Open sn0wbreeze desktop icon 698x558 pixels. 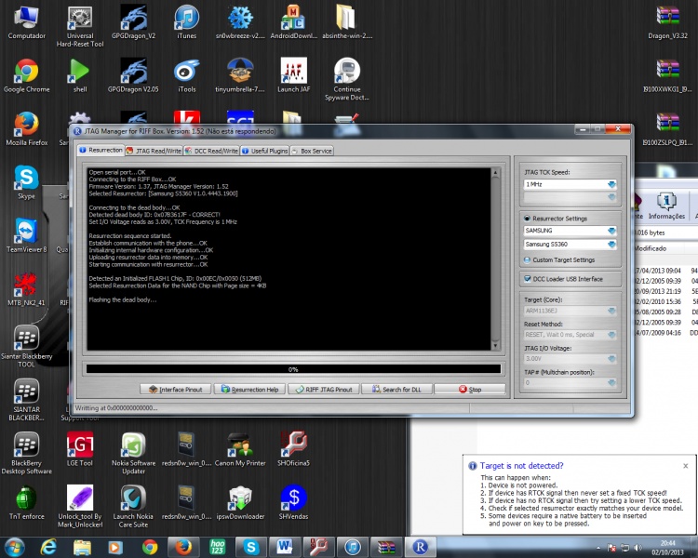click(240, 22)
